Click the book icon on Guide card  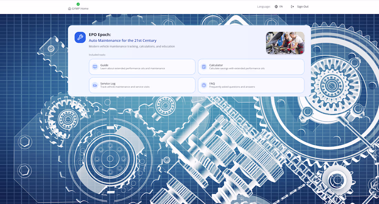click(x=95, y=67)
